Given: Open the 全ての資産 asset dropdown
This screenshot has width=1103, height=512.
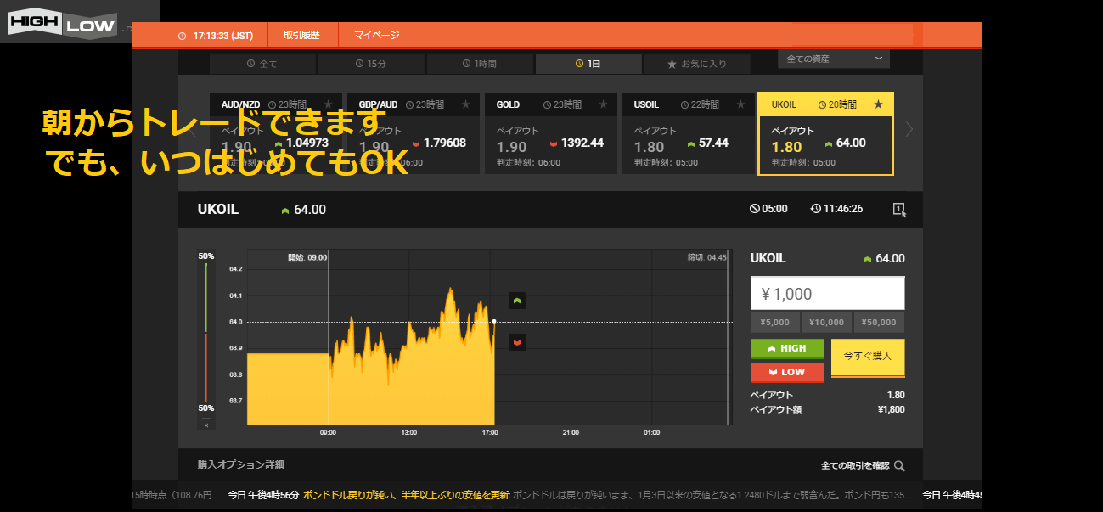Looking at the screenshot, I should tap(834, 59).
